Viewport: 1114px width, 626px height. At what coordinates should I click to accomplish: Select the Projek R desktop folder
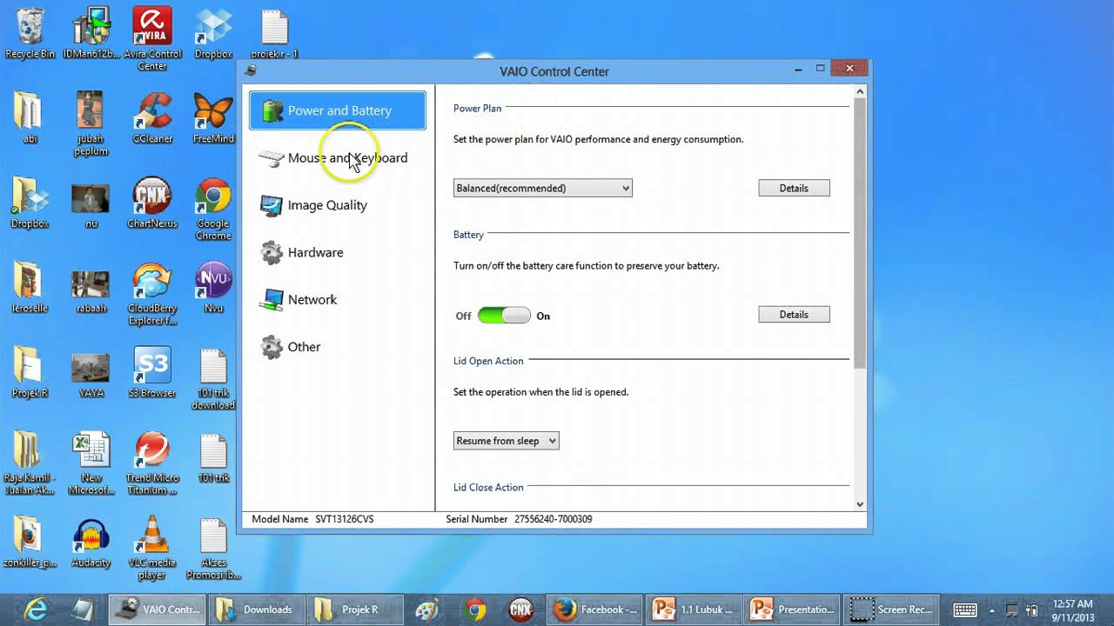pyautogui.click(x=30, y=372)
